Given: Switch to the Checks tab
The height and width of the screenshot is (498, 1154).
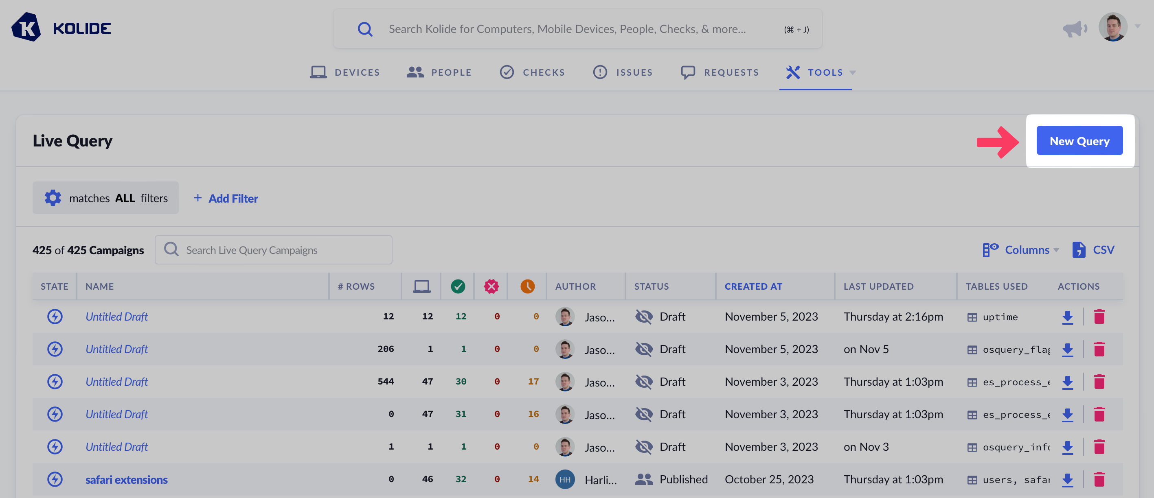Looking at the screenshot, I should [532, 72].
